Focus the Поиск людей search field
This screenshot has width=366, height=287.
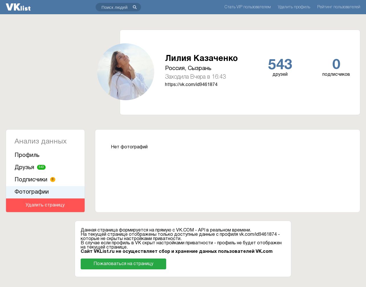click(x=118, y=7)
